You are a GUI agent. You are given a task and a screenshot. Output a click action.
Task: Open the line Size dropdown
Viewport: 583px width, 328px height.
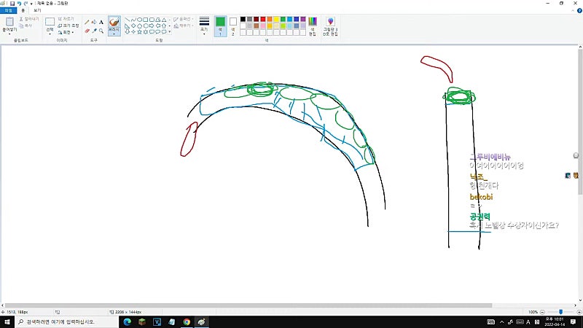204,26
